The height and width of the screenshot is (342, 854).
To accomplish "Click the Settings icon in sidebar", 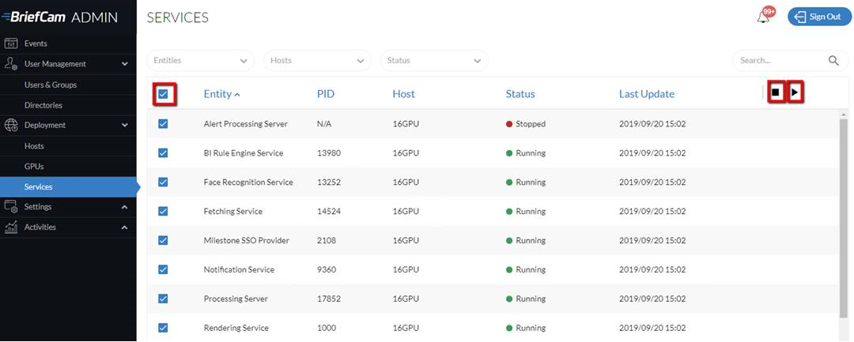I will (11, 207).
